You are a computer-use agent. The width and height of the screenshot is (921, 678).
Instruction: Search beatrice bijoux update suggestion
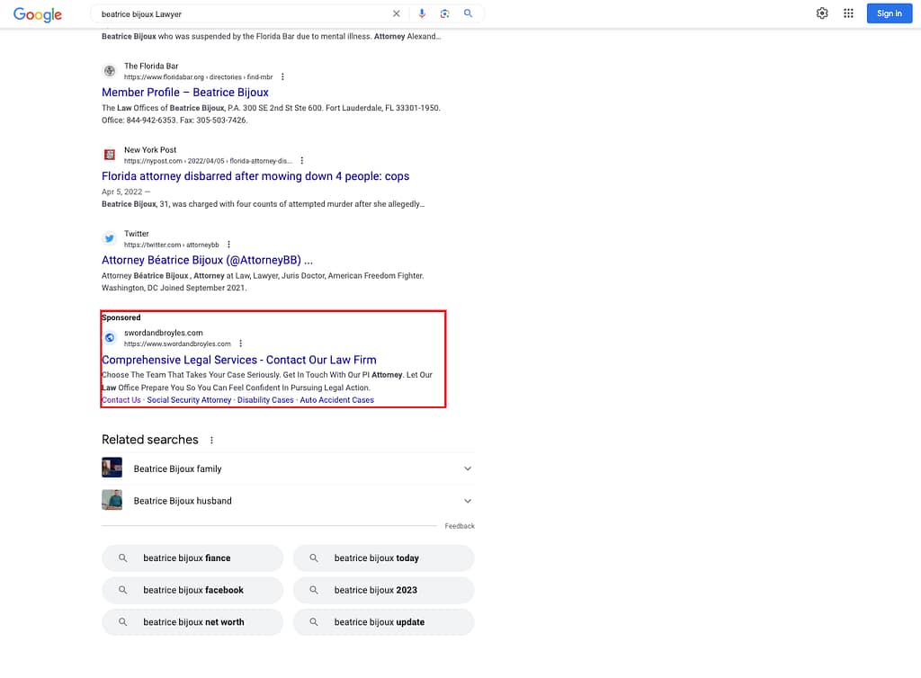[x=383, y=622]
